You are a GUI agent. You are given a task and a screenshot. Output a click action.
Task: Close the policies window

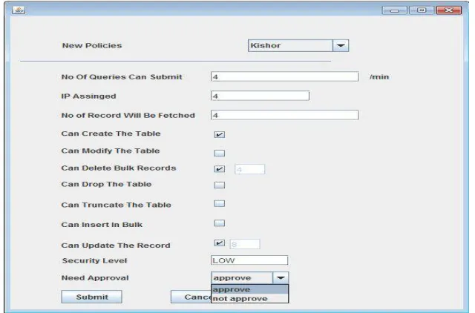pyautogui.click(x=449, y=10)
